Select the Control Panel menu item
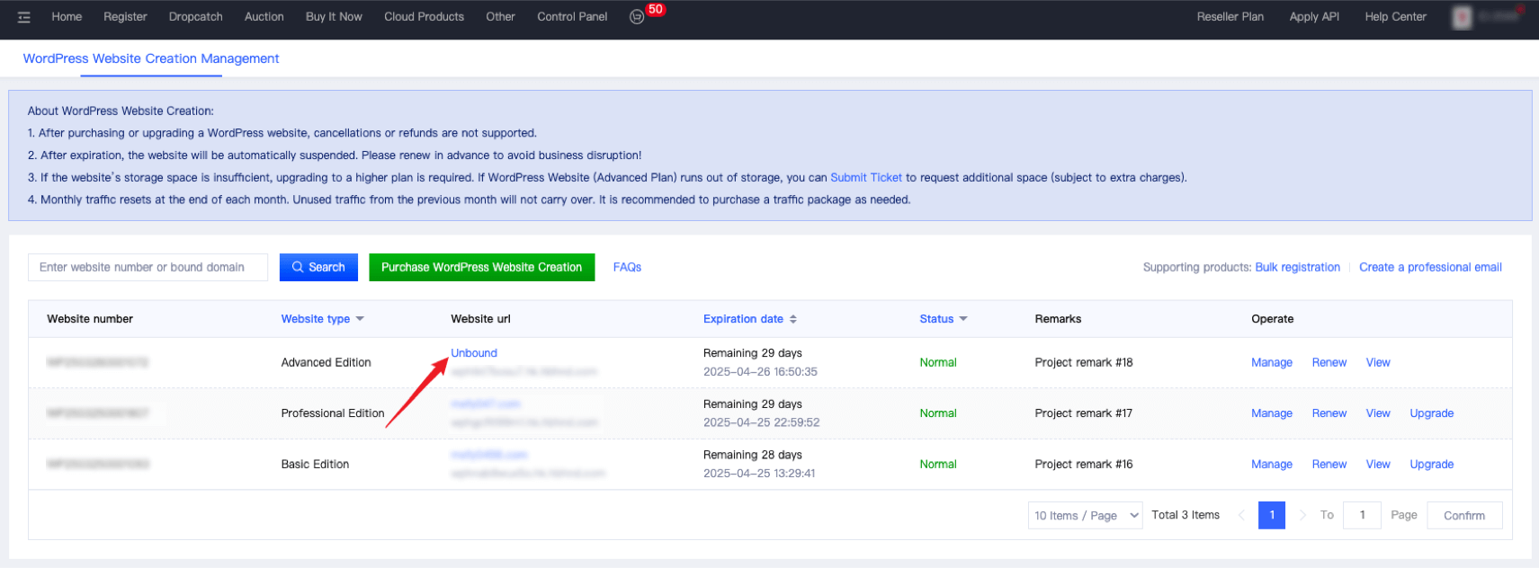 click(x=572, y=17)
